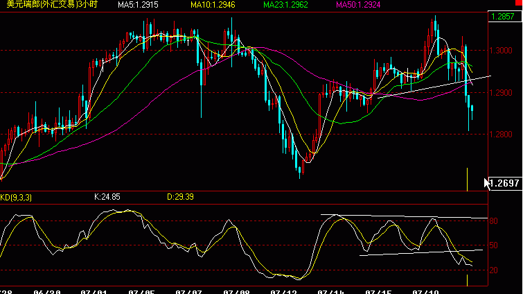This screenshot has width=523, height=294.
Task: Click the 1.2900 price axis label
Action: [501, 92]
